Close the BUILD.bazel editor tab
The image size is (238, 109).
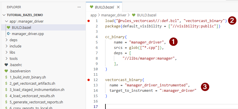pos(118,7)
